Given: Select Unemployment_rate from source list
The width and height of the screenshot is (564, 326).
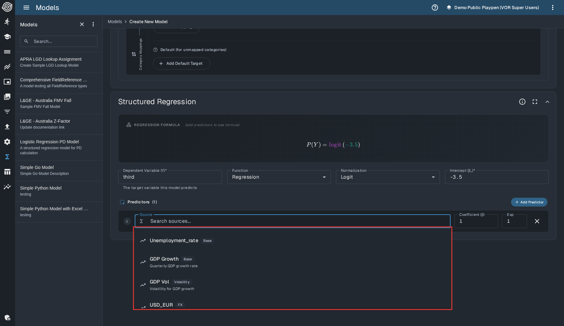Looking at the screenshot, I should (x=174, y=241).
